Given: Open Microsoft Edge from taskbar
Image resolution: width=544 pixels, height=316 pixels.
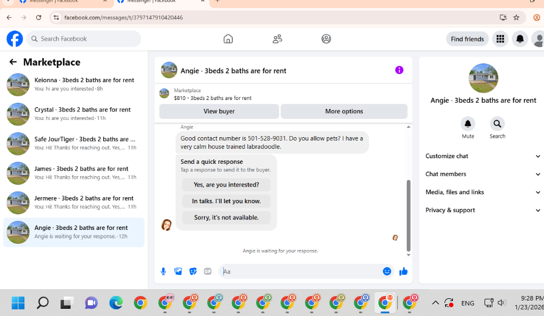Looking at the screenshot, I should coord(116,303).
